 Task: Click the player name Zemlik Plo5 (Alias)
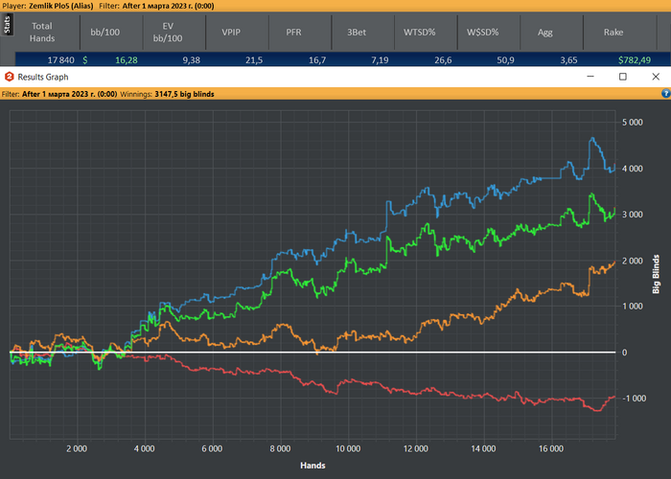coord(60,6)
